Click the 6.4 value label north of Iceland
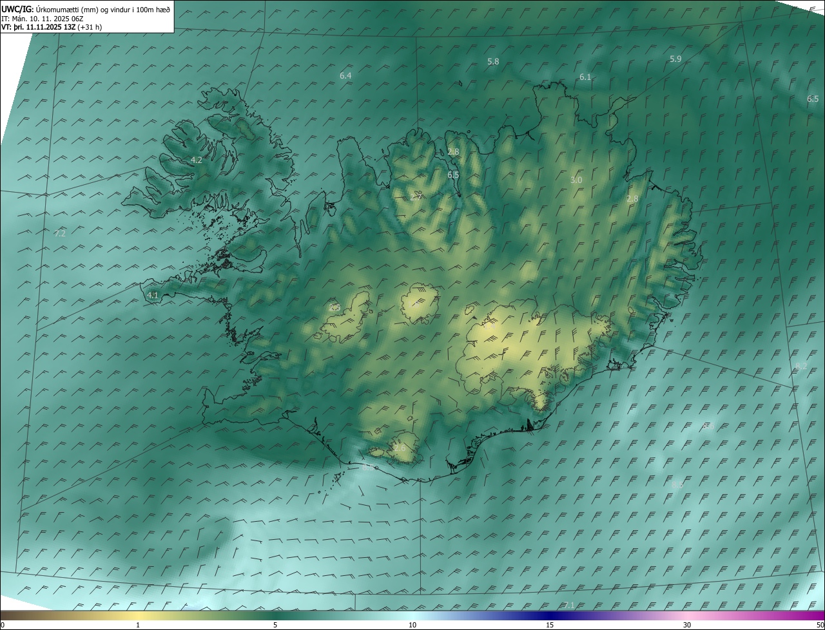Viewport: 825px width, 630px height. pyautogui.click(x=345, y=76)
